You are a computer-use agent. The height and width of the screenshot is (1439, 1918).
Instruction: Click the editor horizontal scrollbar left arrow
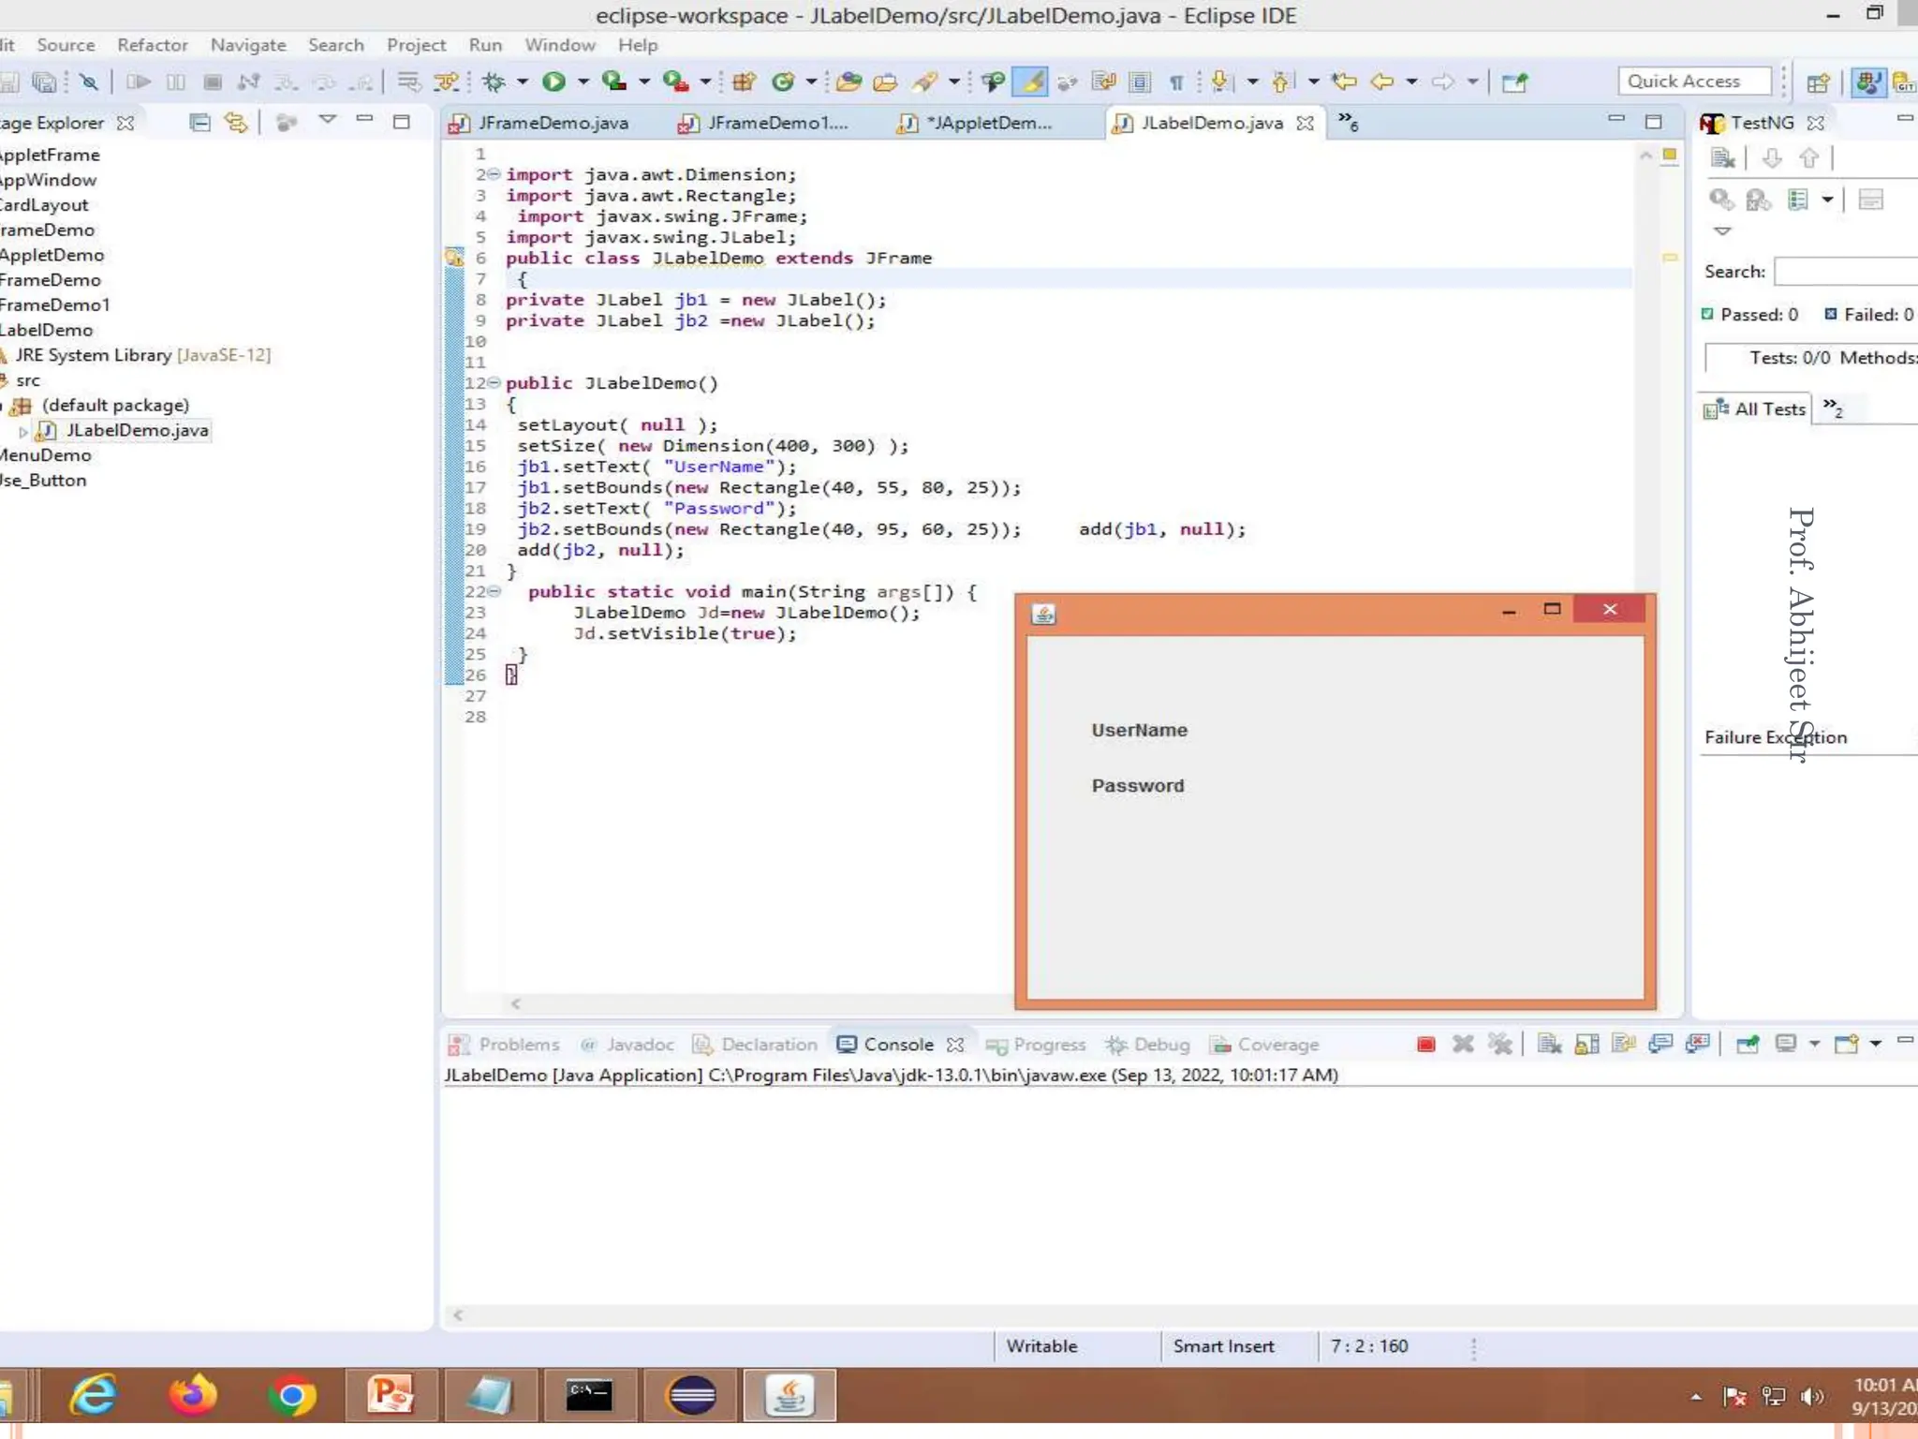click(x=516, y=1003)
